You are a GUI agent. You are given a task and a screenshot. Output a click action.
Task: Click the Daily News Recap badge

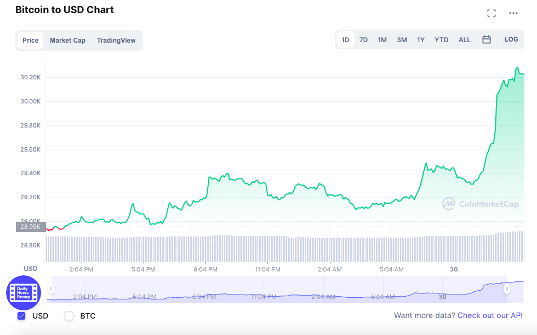point(24,293)
